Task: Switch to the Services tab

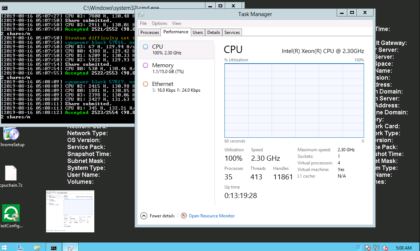Action: tap(232, 33)
